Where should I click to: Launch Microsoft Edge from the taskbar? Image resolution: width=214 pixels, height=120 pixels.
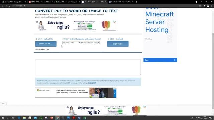coord(19,118)
